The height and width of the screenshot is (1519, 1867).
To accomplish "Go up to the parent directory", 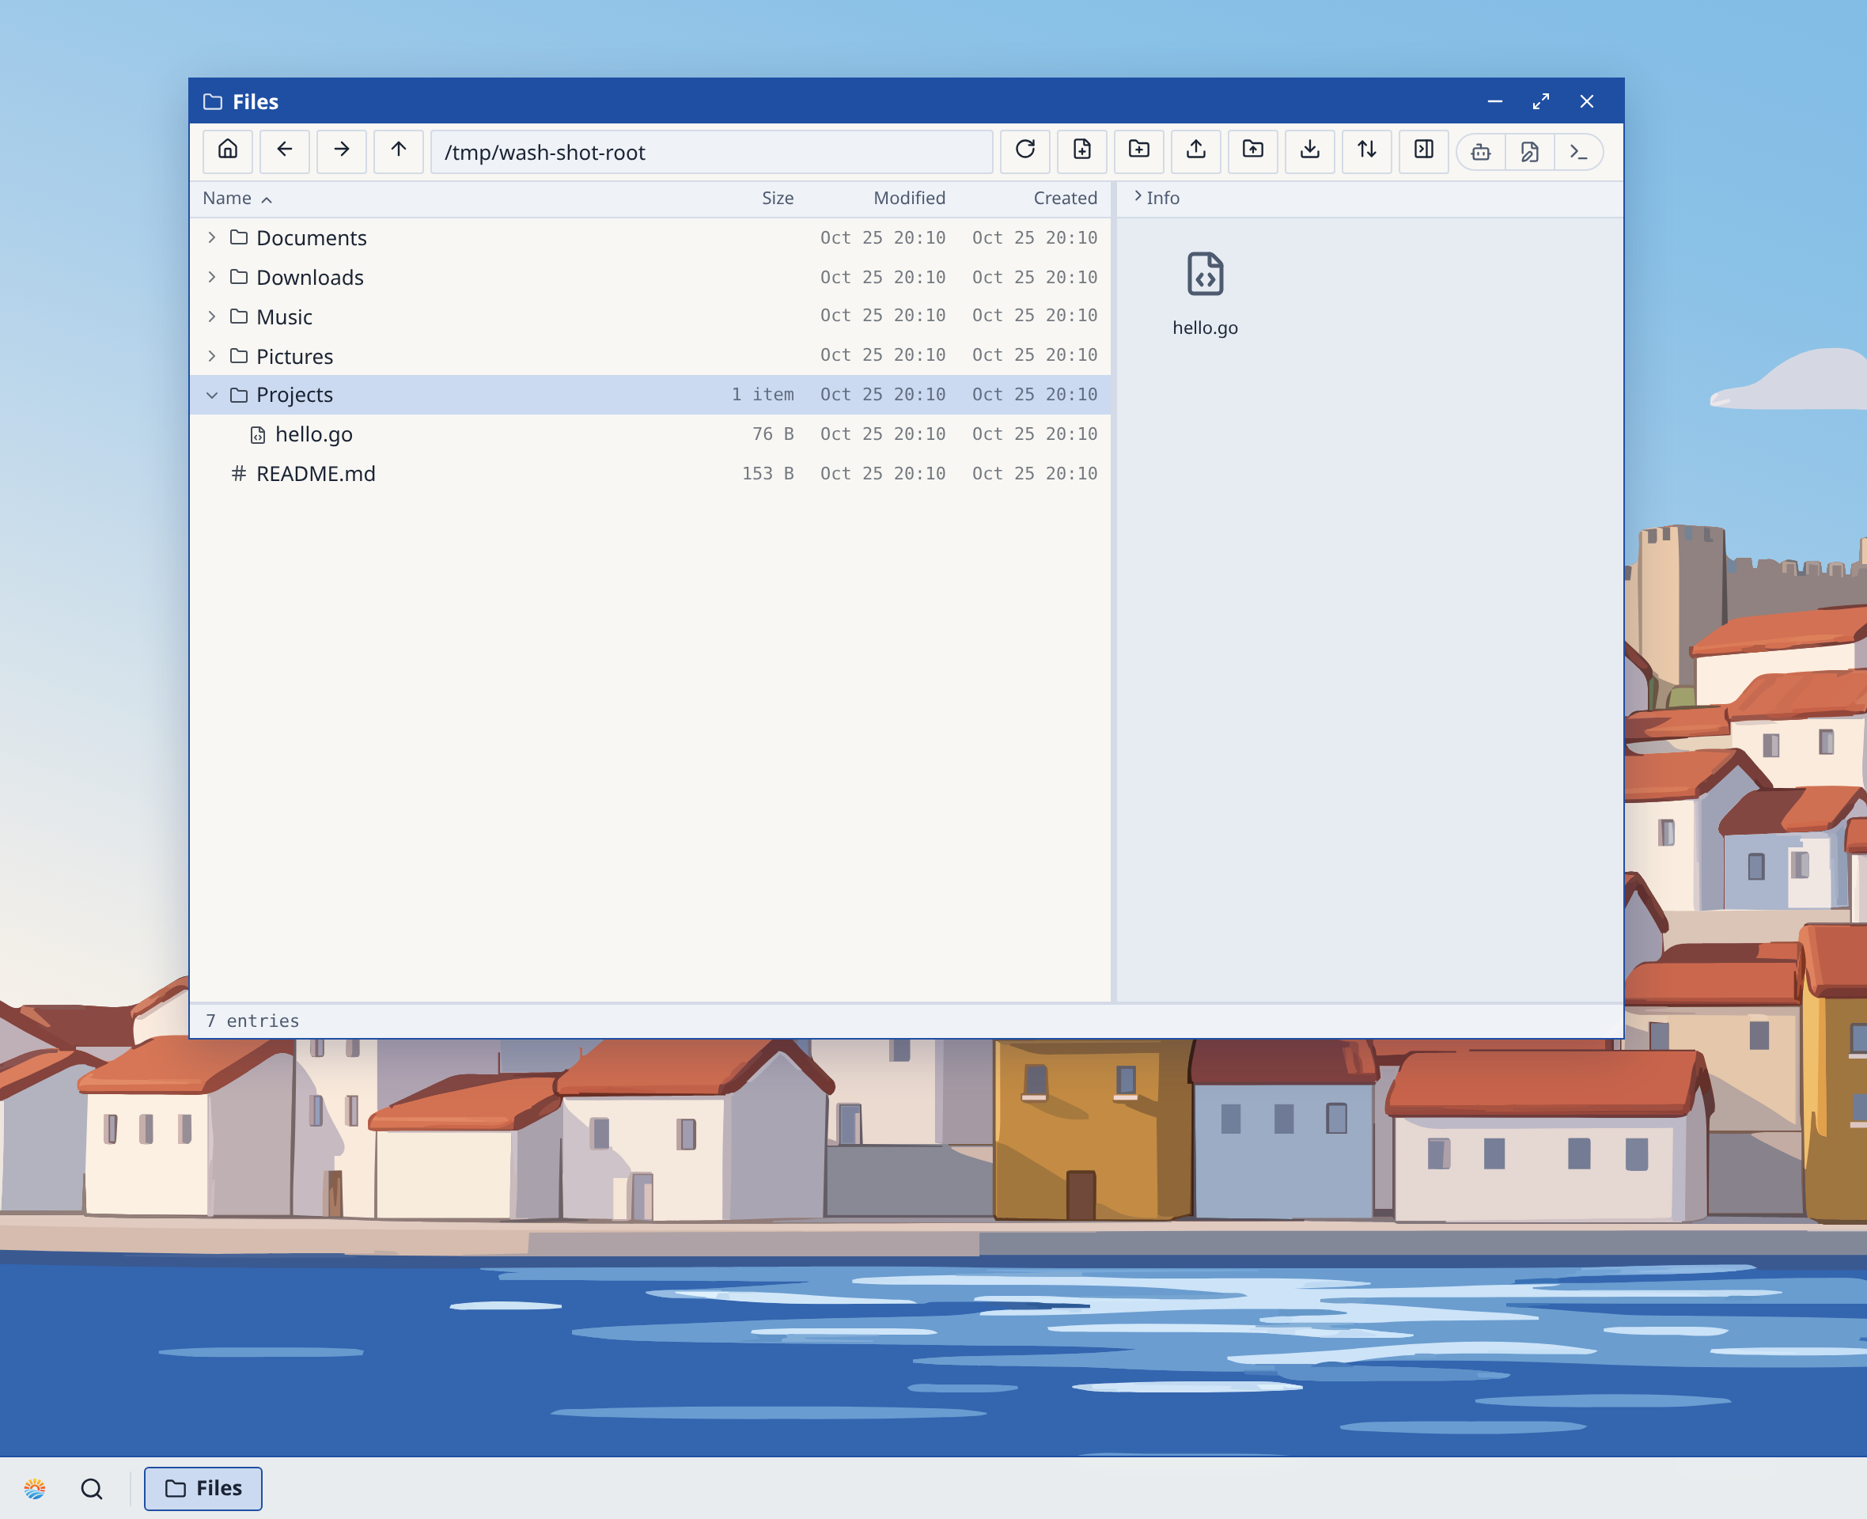I will [x=398, y=151].
